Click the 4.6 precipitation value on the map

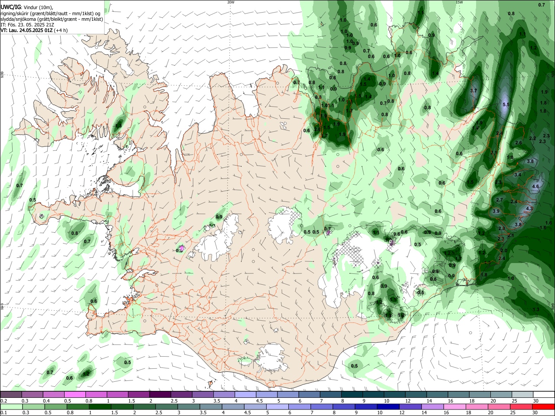click(x=535, y=187)
